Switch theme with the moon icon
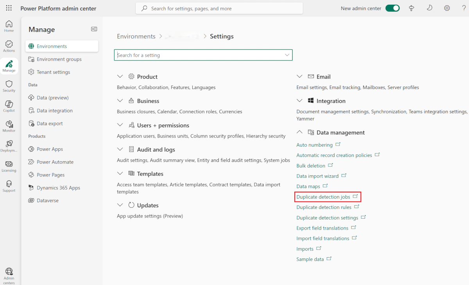The image size is (469, 285). point(429,8)
